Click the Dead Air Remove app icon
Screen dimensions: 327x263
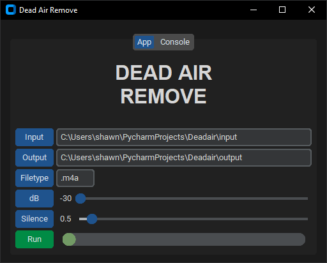click(11, 10)
